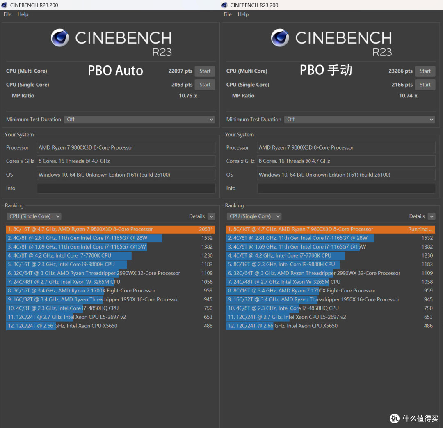The width and height of the screenshot is (443, 428).
Task: Click Processor field in left window
Action: pos(126,147)
